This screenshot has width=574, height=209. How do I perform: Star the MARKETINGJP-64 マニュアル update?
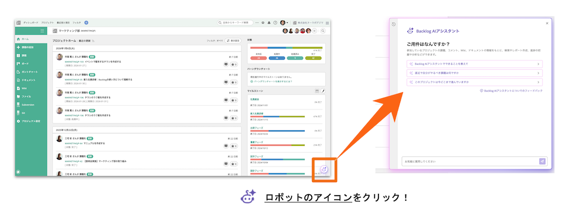(x=234, y=146)
